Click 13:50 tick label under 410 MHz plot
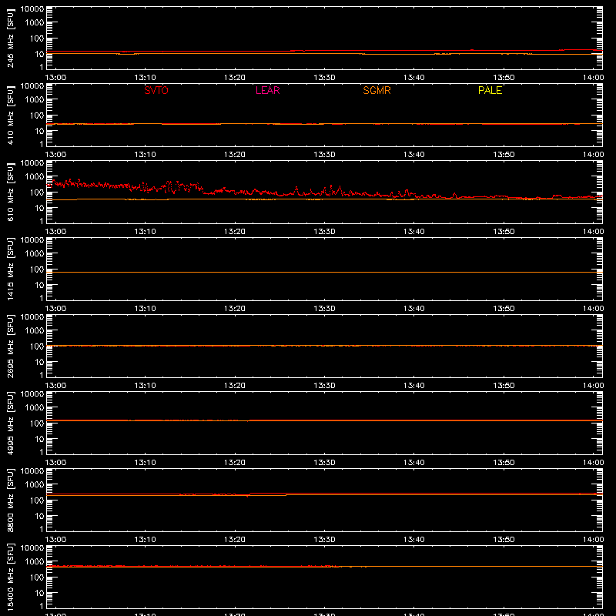This screenshot has width=616, height=616. [x=504, y=155]
